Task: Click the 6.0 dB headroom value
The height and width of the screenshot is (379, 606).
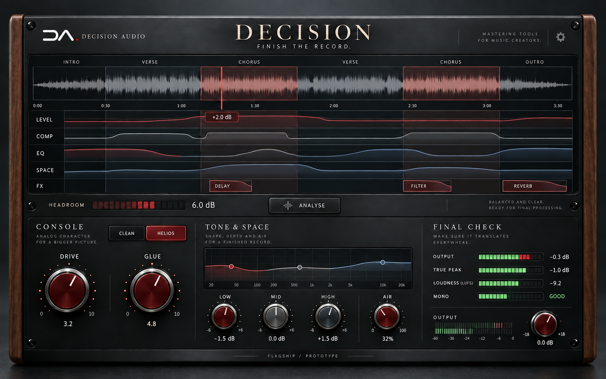Action: click(203, 205)
